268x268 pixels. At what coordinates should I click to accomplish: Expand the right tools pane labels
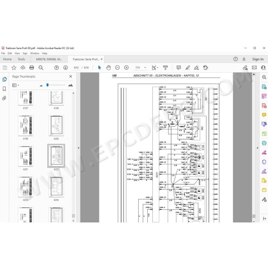tap(265, 219)
